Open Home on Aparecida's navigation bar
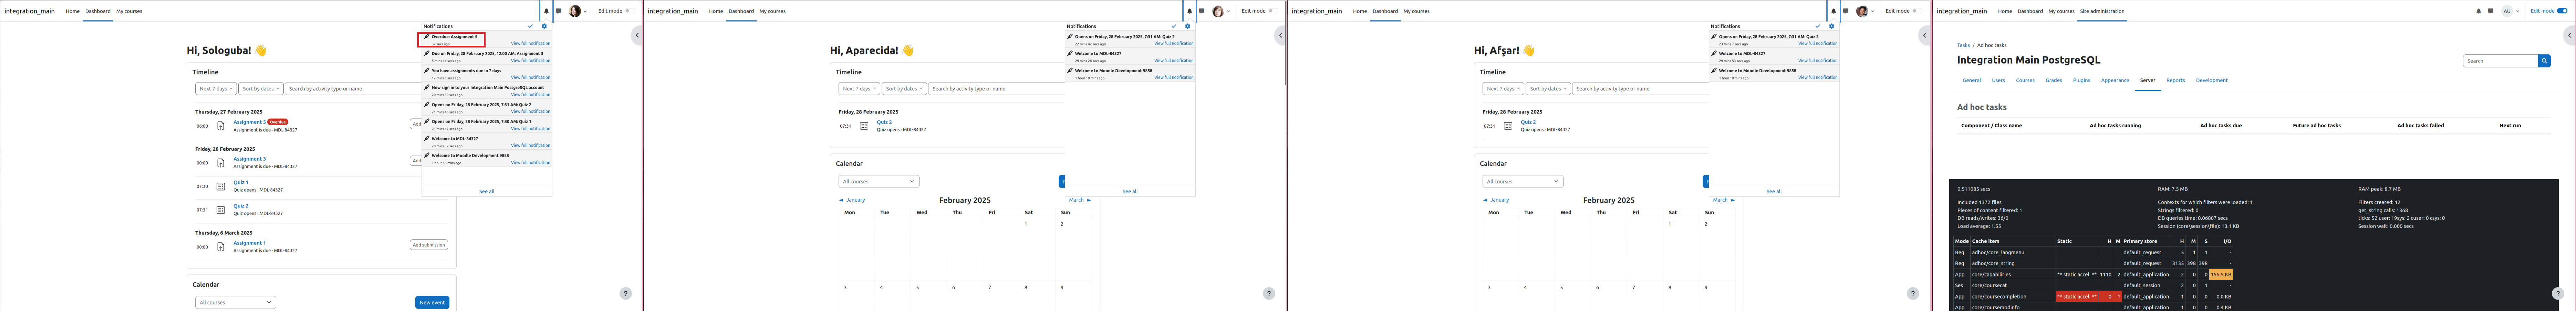The image size is (2576, 311). pos(716,11)
